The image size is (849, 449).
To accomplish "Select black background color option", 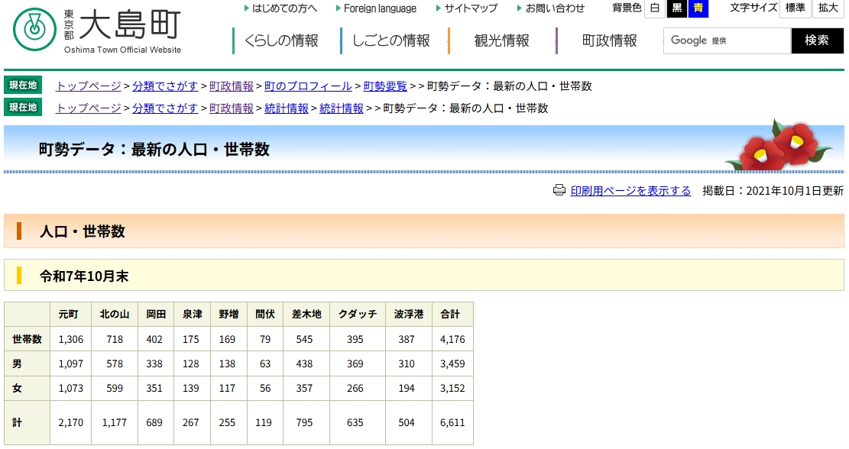I will tap(676, 8).
